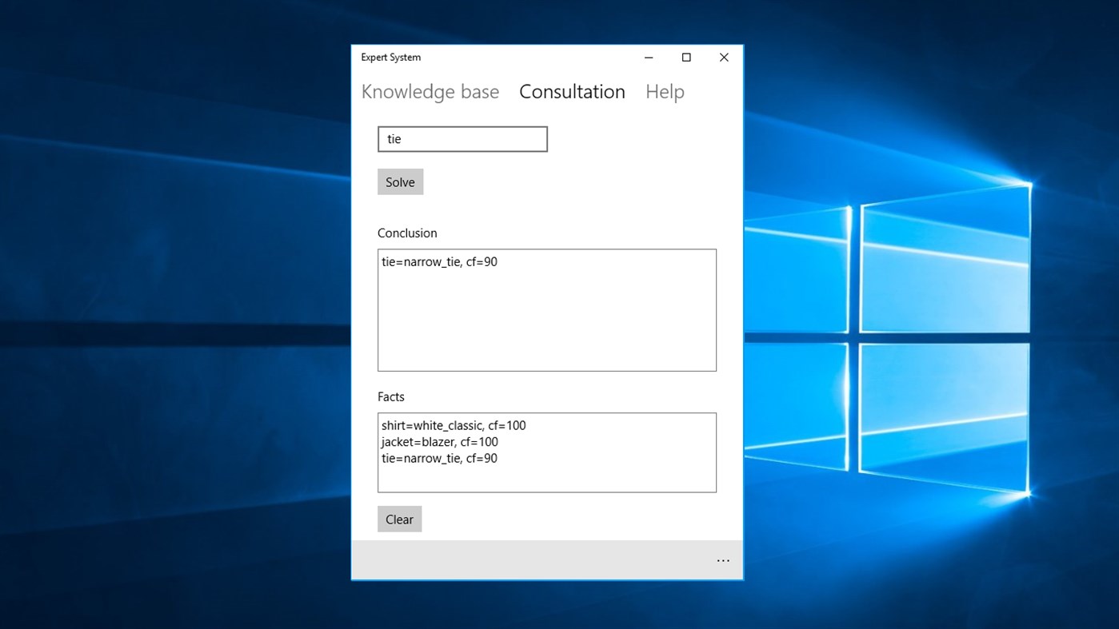Screen dimensions: 1119x629
Task: Click the Conclusion label
Action: pyautogui.click(x=407, y=233)
